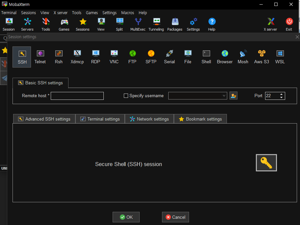Click the large yellow key SSH image
This screenshot has height=225, width=300.
point(266,163)
